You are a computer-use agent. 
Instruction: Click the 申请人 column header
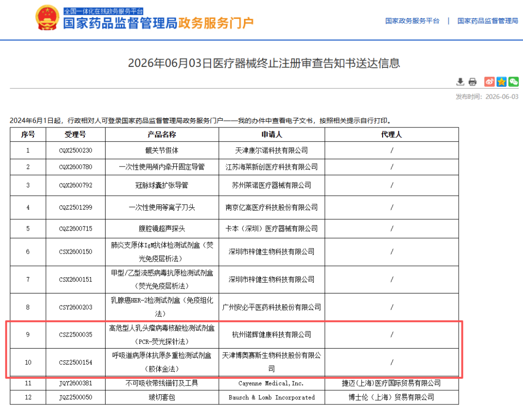(x=272, y=135)
